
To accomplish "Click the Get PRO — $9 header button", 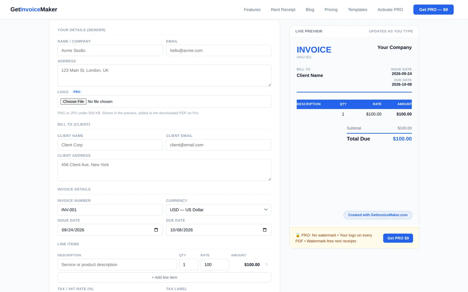I will (x=433, y=10).
